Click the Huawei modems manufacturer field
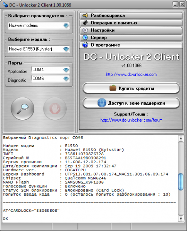 click(x=39, y=26)
